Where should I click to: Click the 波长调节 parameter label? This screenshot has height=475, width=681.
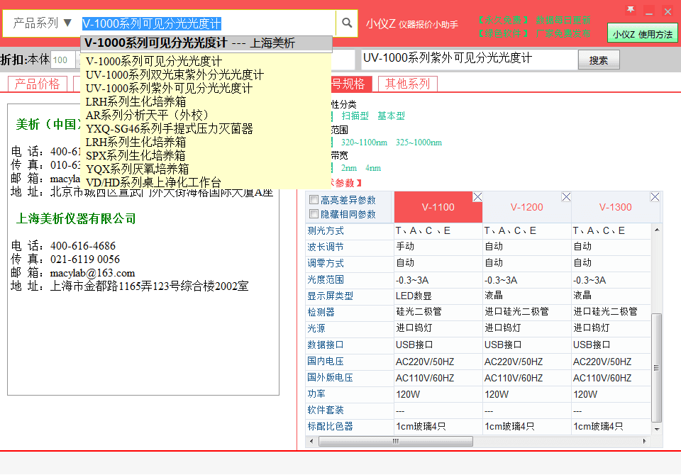(x=326, y=247)
